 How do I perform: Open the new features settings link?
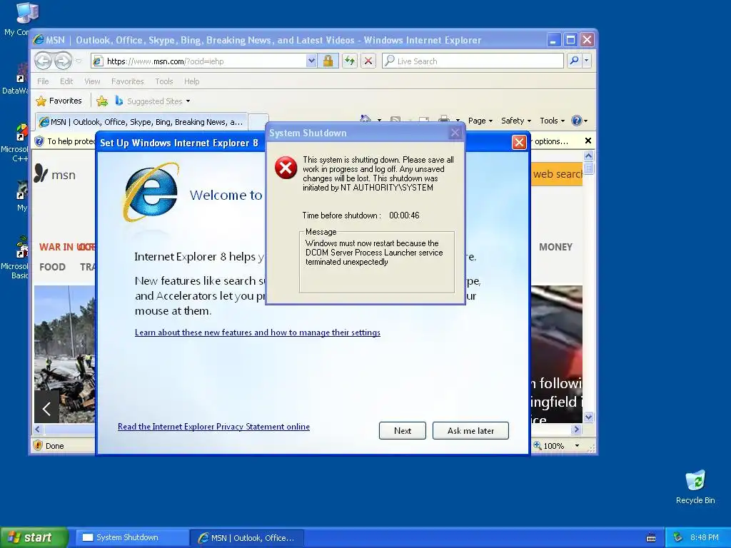(x=257, y=333)
